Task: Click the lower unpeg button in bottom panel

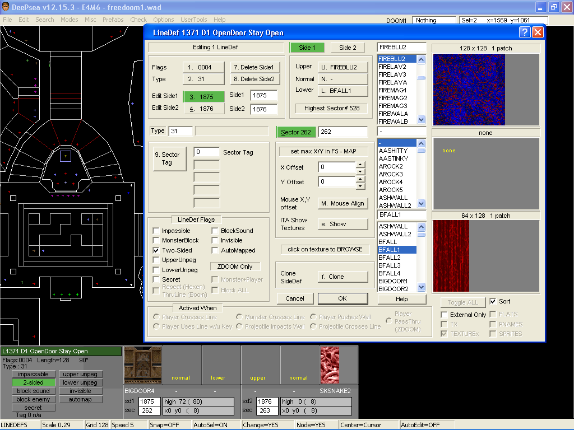Action: [x=80, y=382]
